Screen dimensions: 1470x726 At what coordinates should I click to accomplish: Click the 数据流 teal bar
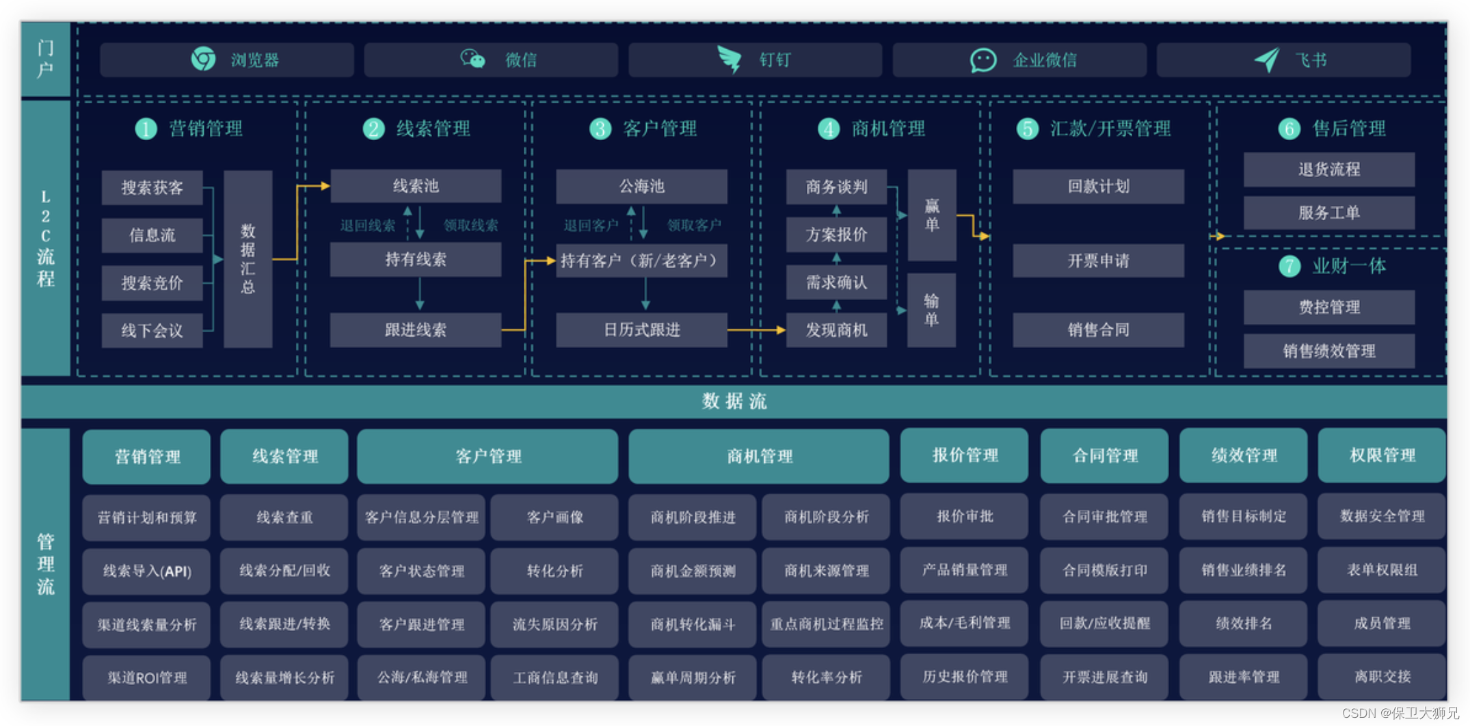734,401
